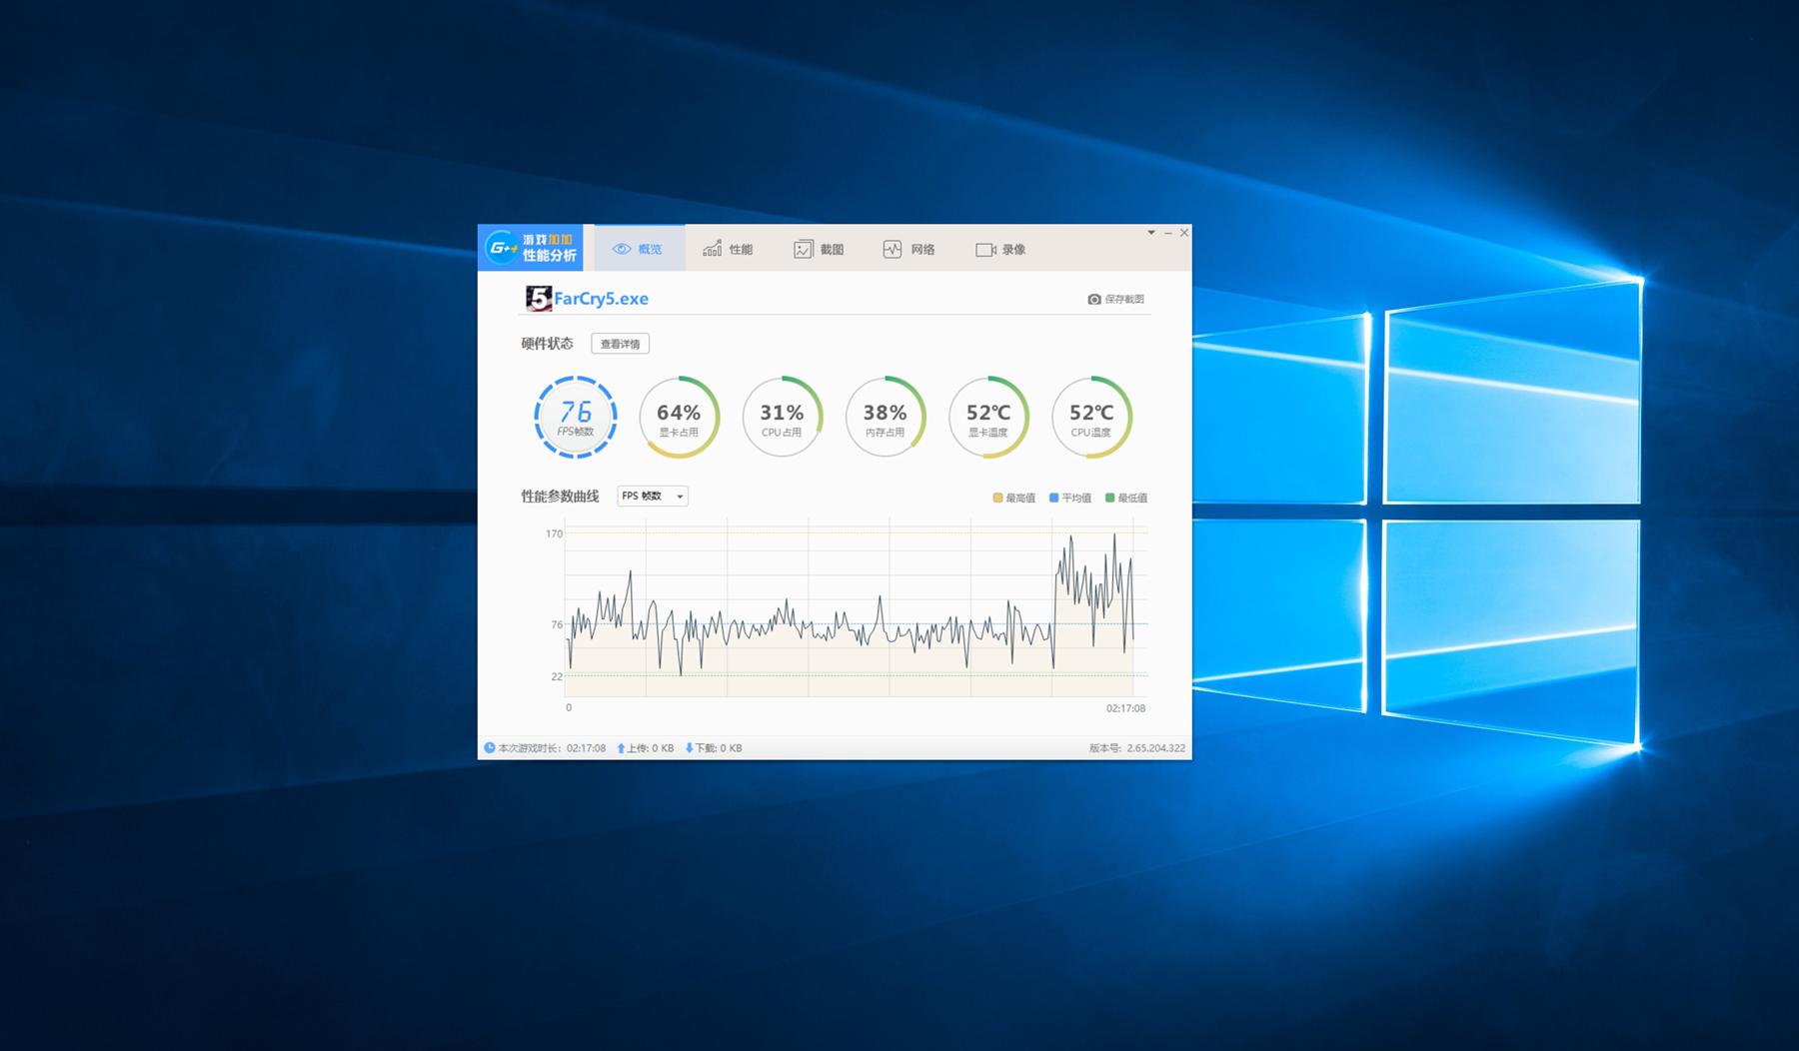Open the 录像 recording tab
1799x1051 pixels.
pyautogui.click(x=1000, y=249)
